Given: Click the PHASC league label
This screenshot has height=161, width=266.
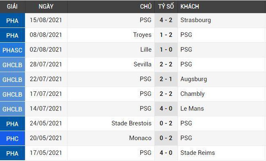Looking at the screenshot, I should (x=12, y=50).
